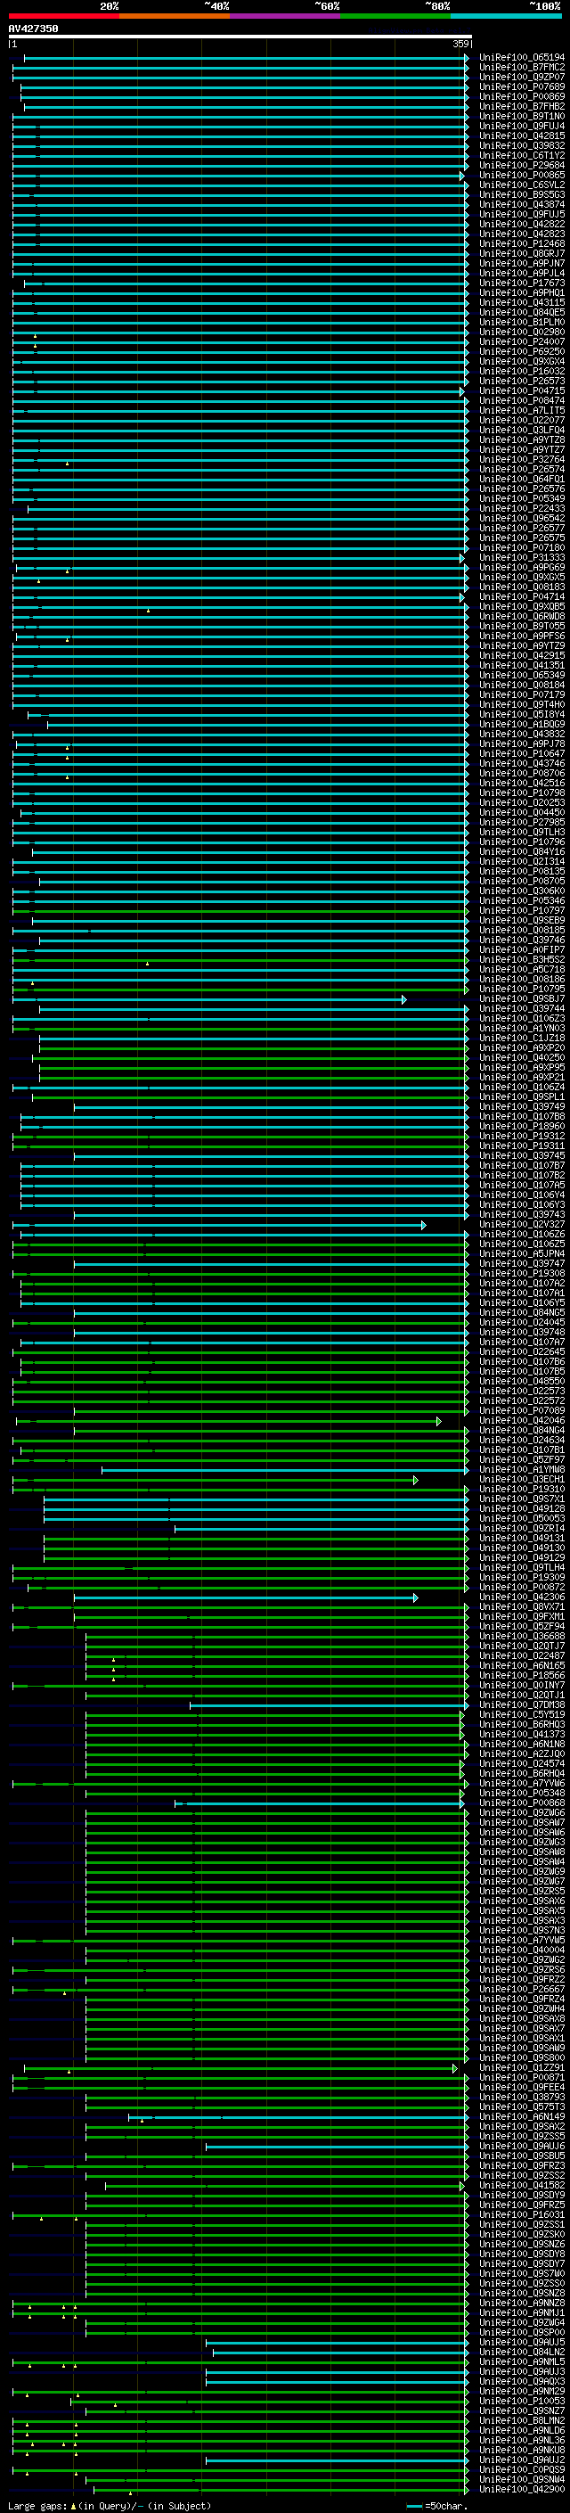Select hit label UniRef100_C1JZ18
This screenshot has height=2513, width=570.
[x=521, y=1038]
